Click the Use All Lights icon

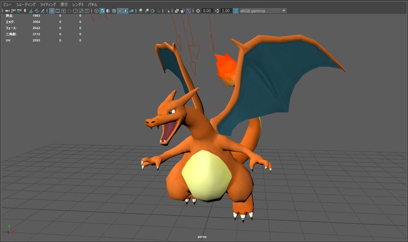point(125,11)
